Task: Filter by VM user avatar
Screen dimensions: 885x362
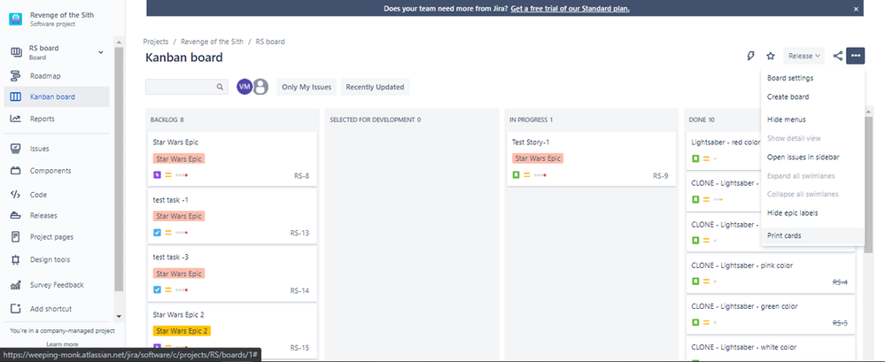Action: 245,86
